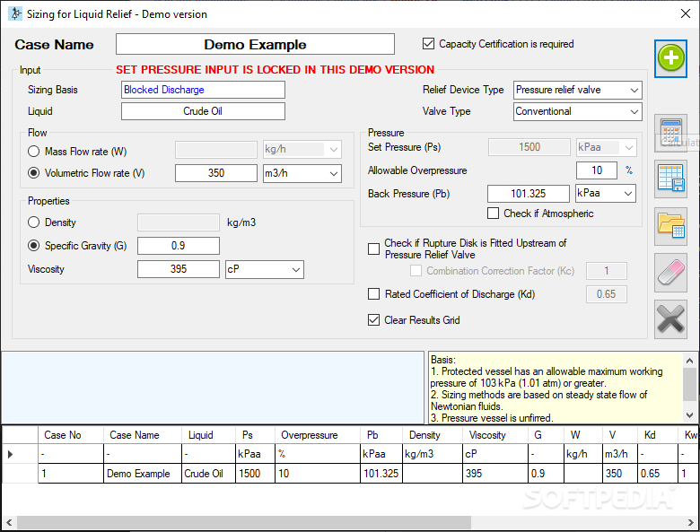The width and height of the screenshot is (700, 532).
Task: Tick Rupture Disk Fitted Upstream checkbox
Action: (x=373, y=249)
